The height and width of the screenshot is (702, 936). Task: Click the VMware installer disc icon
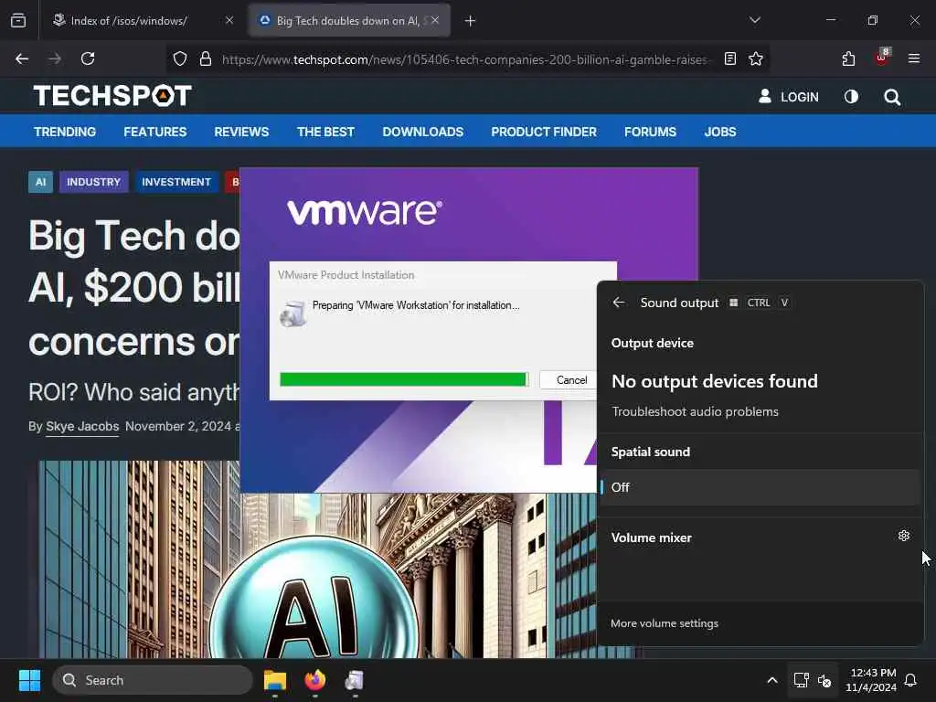click(292, 314)
